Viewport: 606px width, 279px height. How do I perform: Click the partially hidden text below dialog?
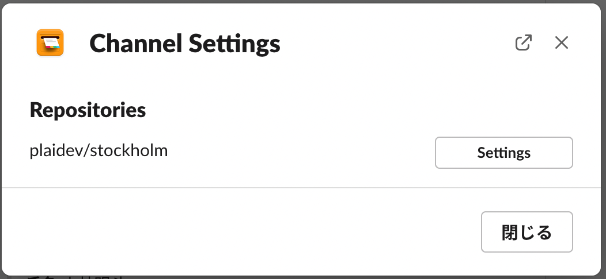click(x=75, y=277)
